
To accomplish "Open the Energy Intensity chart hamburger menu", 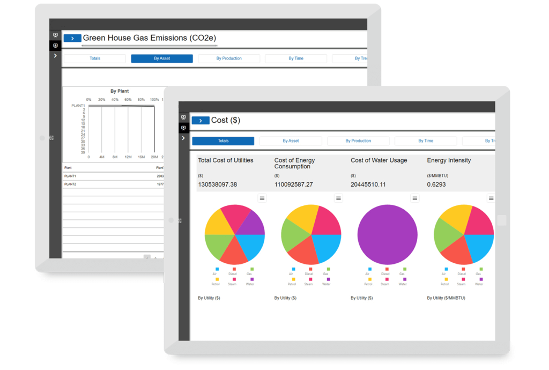I will (x=491, y=198).
